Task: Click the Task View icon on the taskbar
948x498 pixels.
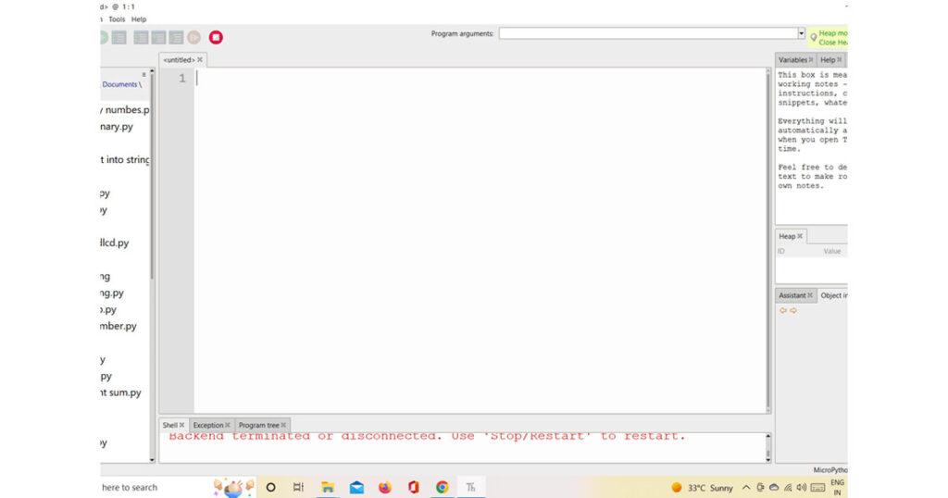Action: point(298,487)
